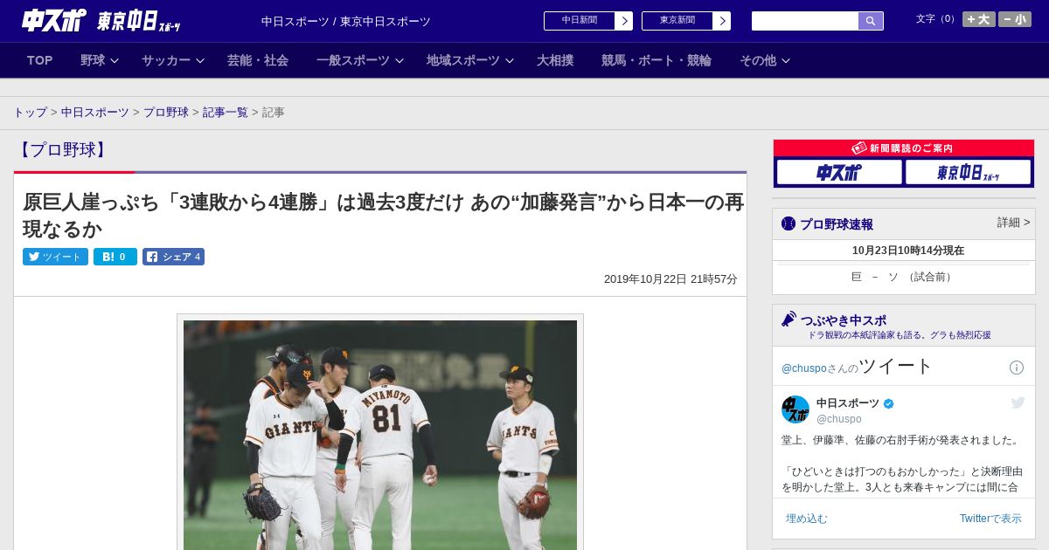This screenshot has height=550, width=1049.
Task: Expand the 一般スポーツ navigation dropdown
Action: (x=360, y=60)
